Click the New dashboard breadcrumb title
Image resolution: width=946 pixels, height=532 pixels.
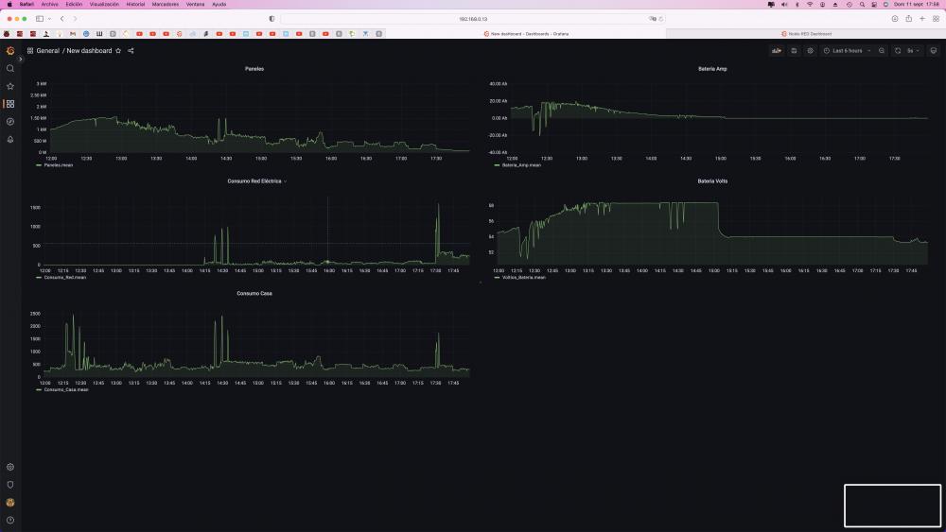click(89, 51)
